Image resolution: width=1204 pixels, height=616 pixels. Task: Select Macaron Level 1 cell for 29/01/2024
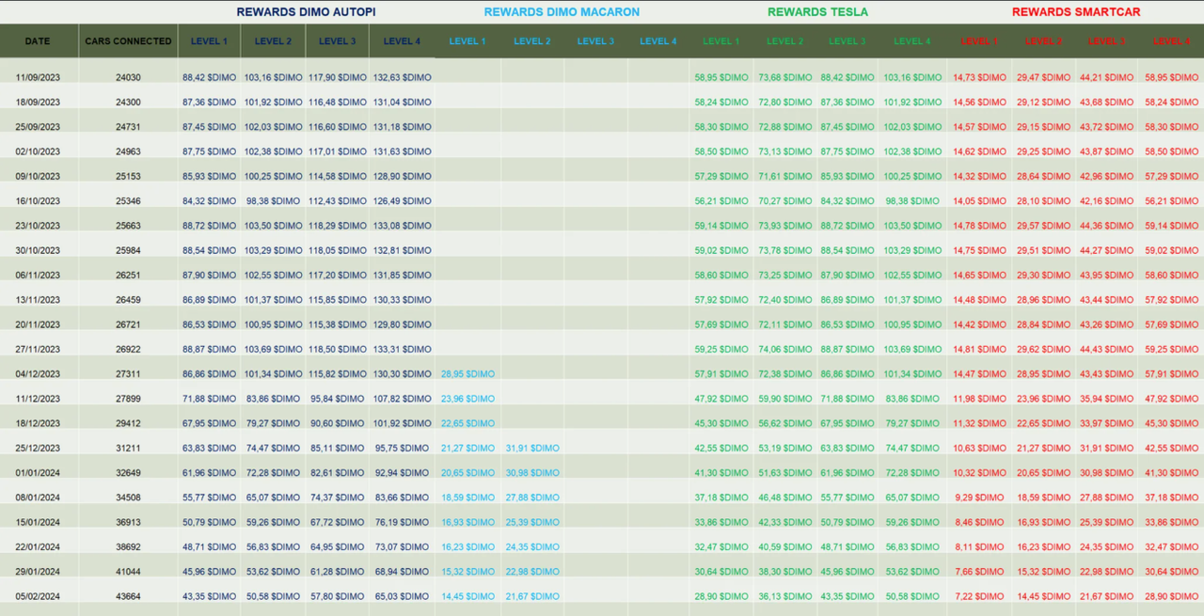tap(467, 572)
